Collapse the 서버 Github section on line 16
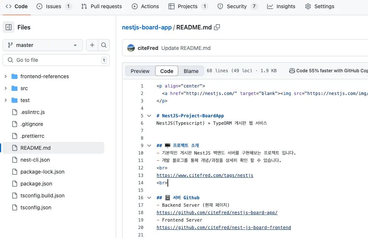This screenshot has width=368, height=238. pyautogui.click(x=149, y=198)
